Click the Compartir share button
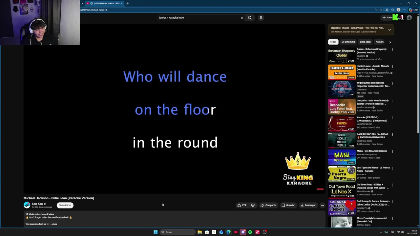 click(x=268, y=205)
